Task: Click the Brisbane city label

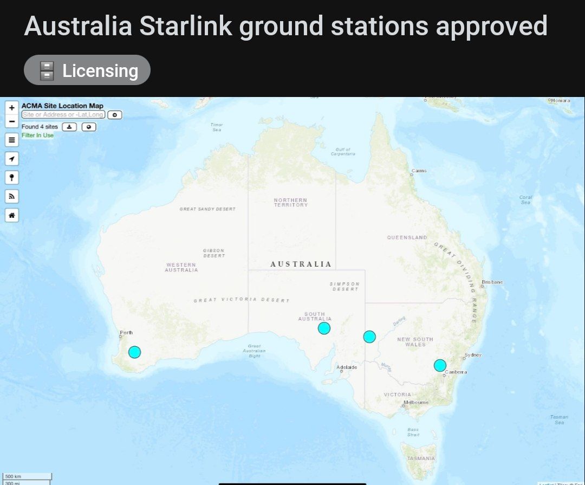Action: tap(492, 282)
